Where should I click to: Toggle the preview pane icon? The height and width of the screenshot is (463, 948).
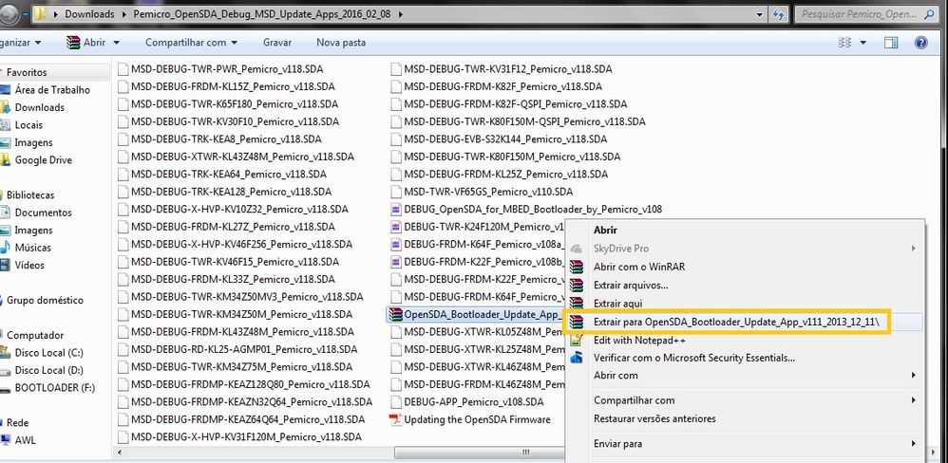pos(891,43)
